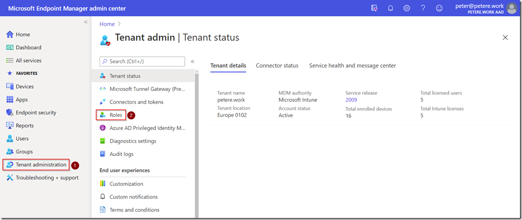Viewport: 522px width, 220px height.
Task: Open the account avatar for peter@petere.work
Action: (x=511, y=8)
